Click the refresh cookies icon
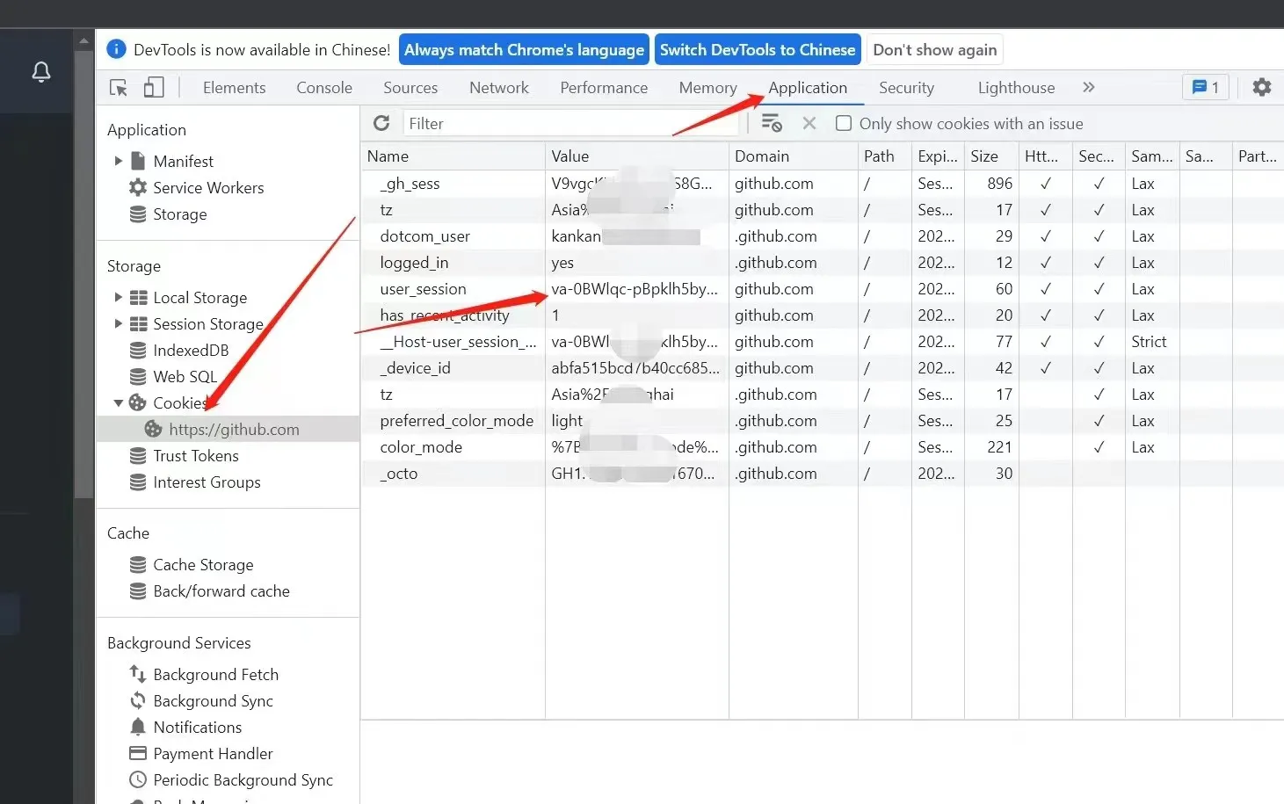This screenshot has width=1284, height=804. click(x=381, y=124)
